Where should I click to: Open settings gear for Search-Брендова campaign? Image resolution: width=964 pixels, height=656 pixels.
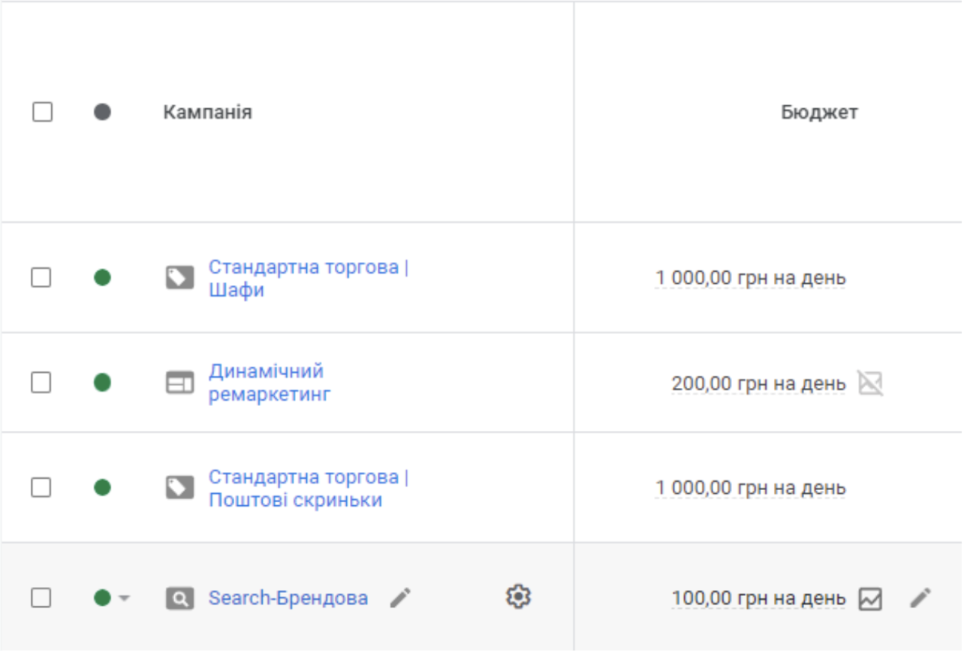tap(518, 597)
